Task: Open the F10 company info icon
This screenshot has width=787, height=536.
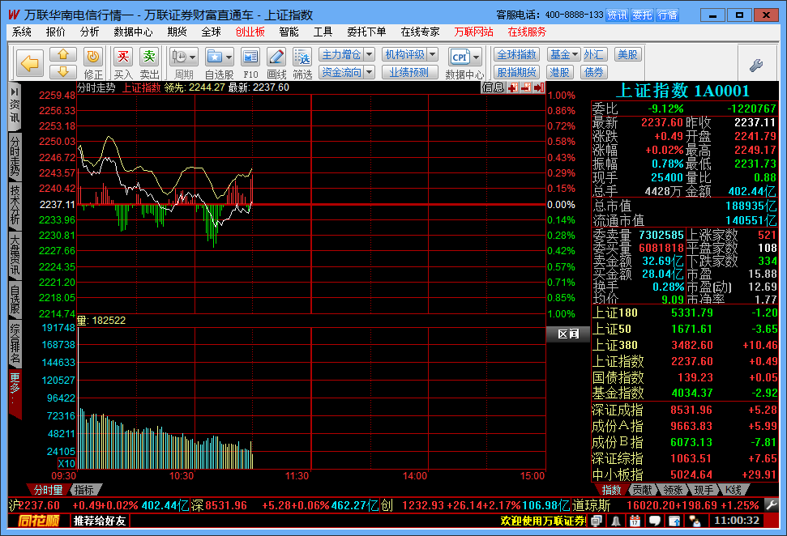Action: point(250,57)
